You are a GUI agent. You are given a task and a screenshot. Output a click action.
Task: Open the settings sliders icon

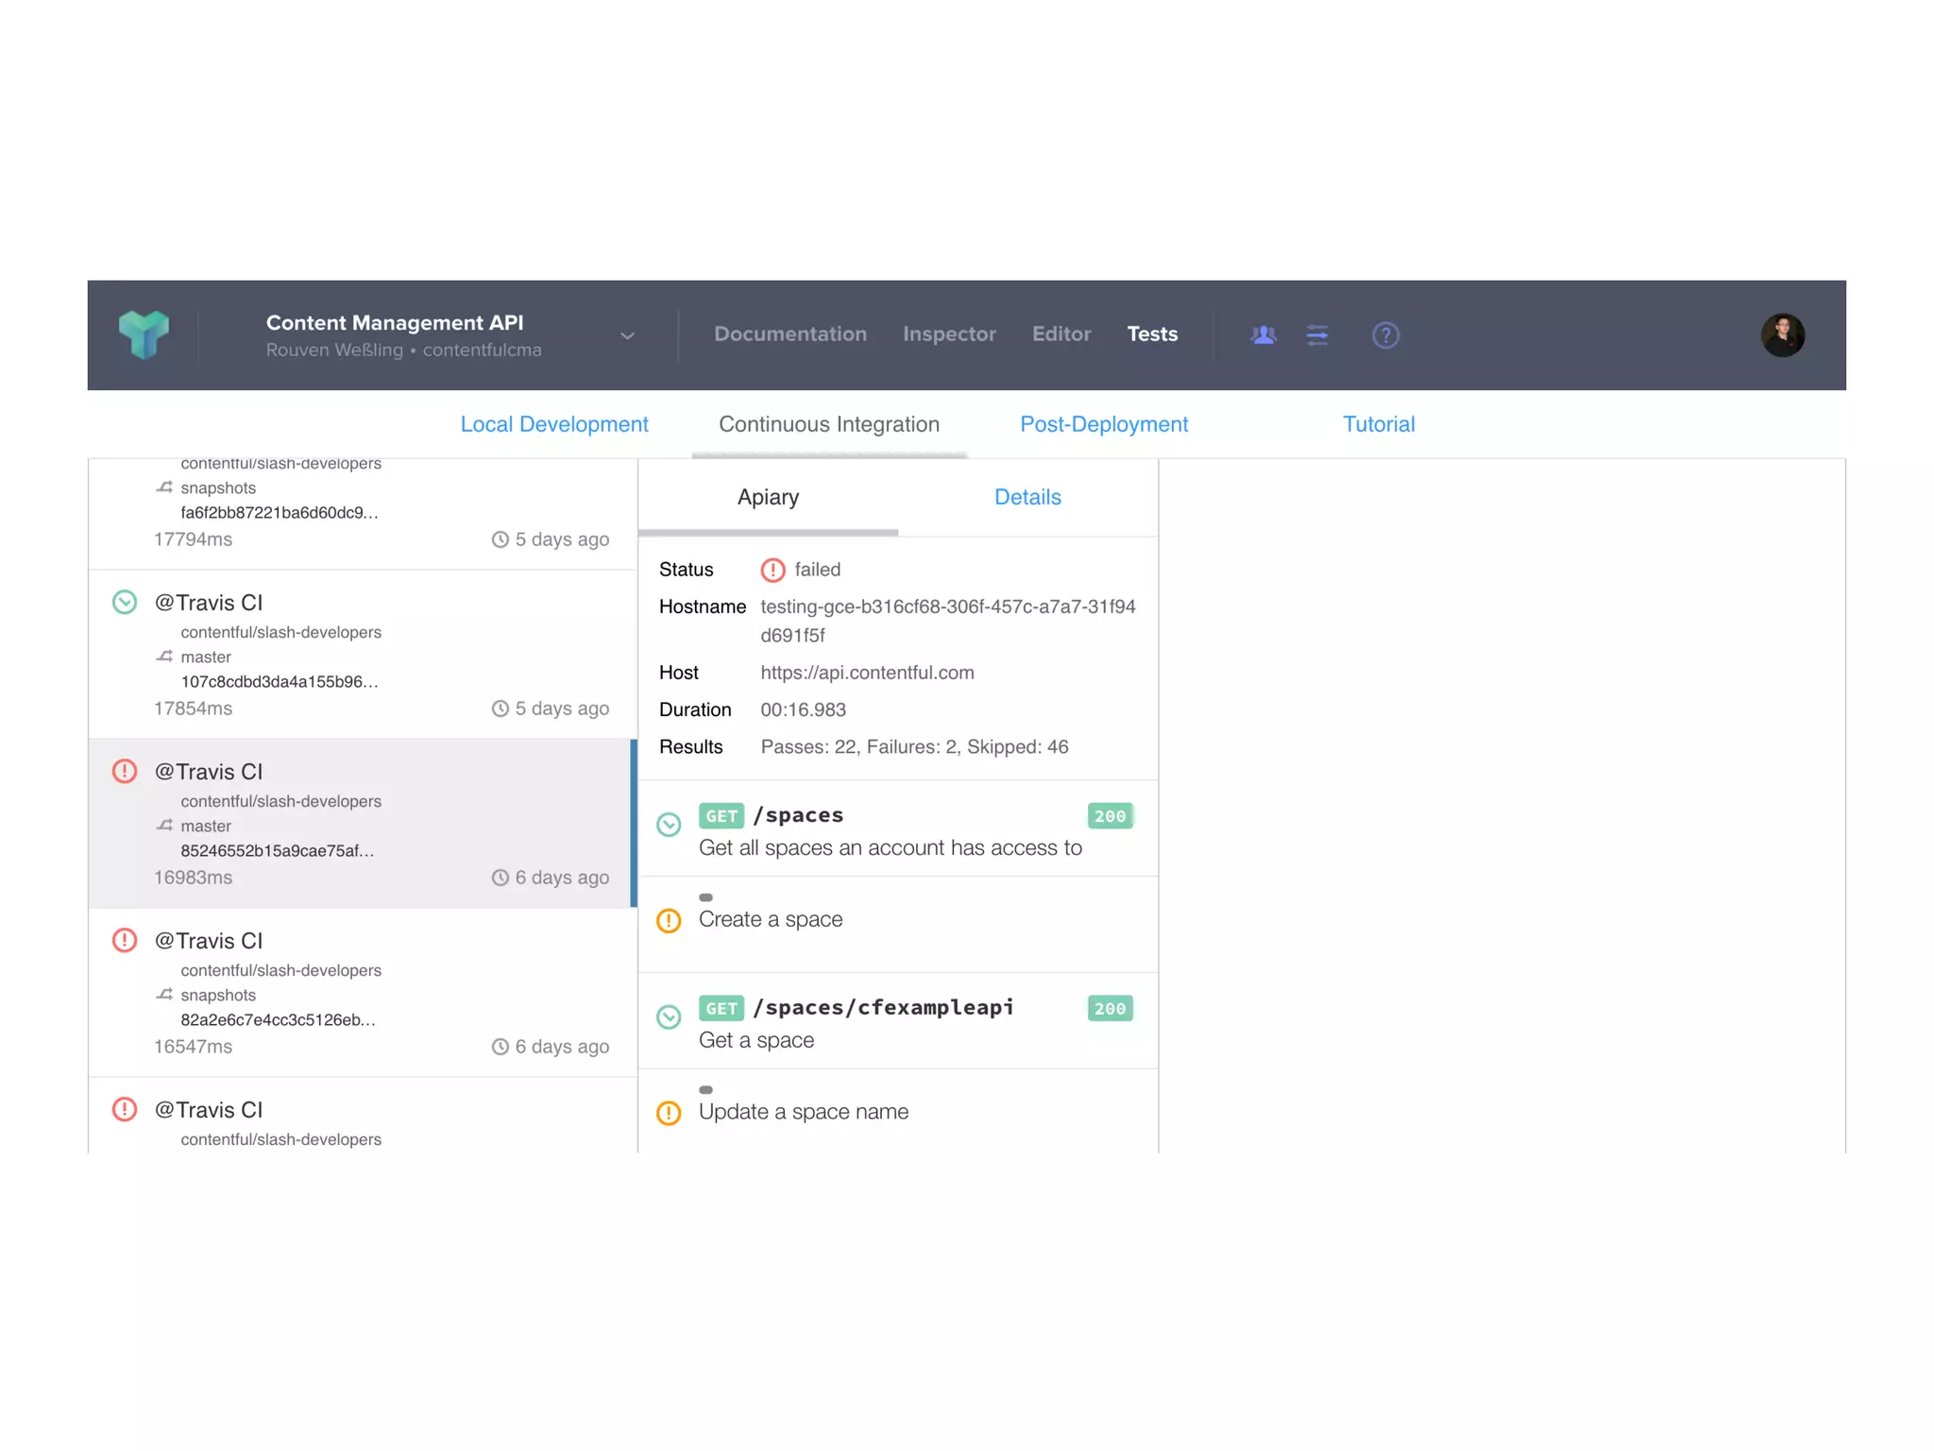click(x=1316, y=334)
